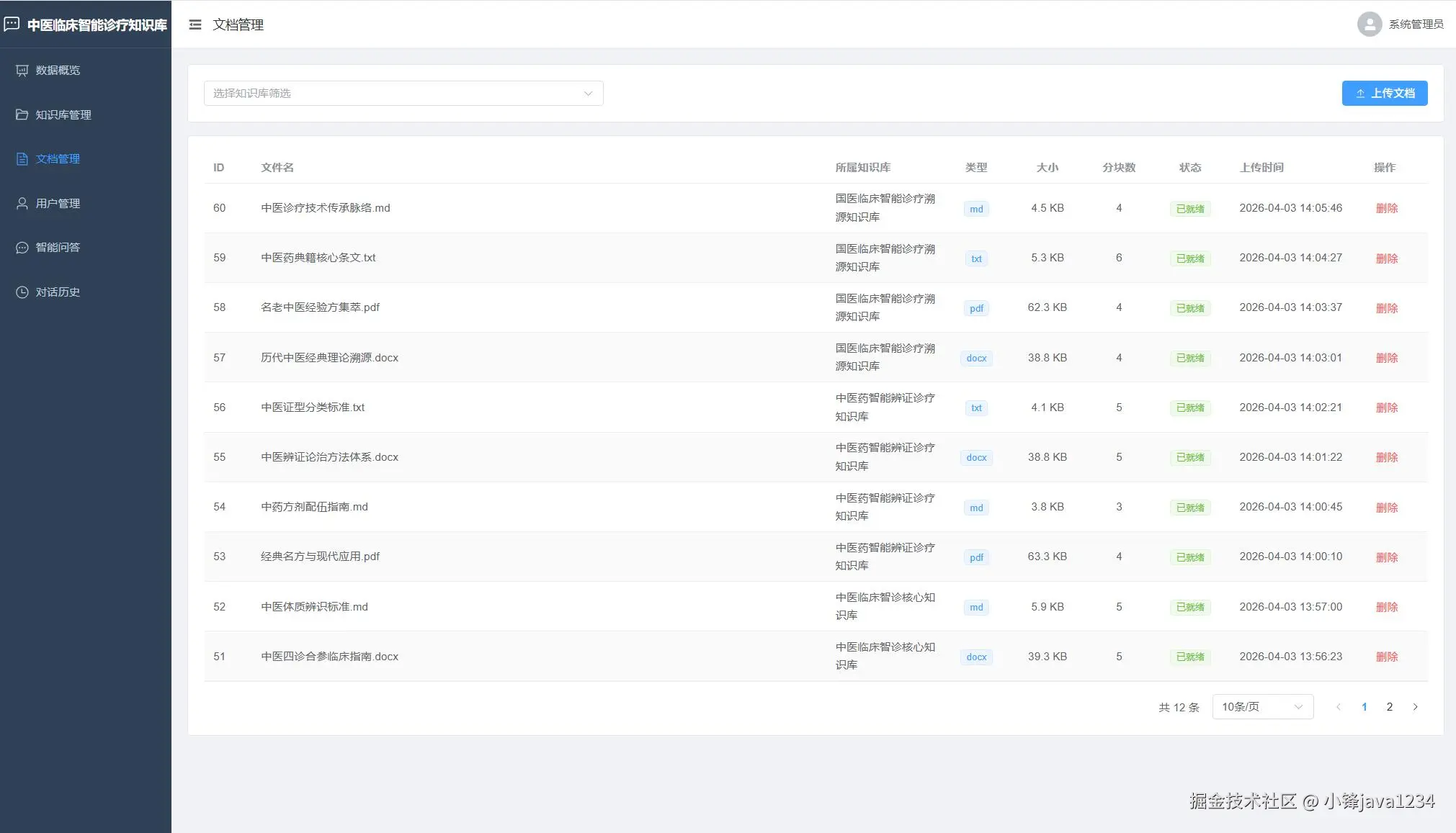Click the 对话历史 clock icon
The image size is (1456, 833).
22,292
